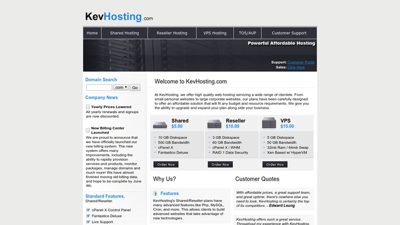Click the Welcome to KevHosting.com heading

click(x=191, y=82)
